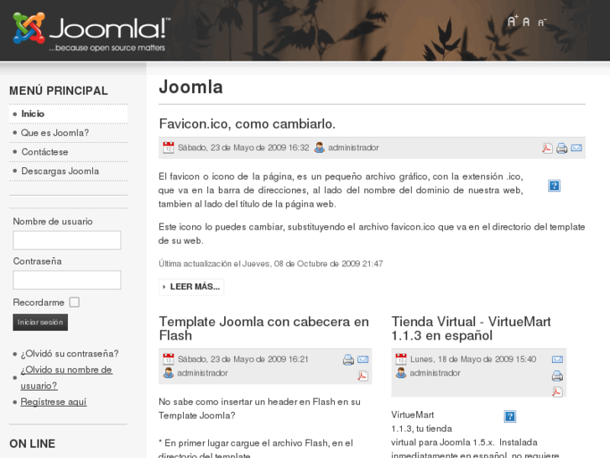Open Template Joomla con cabecera en Flash title

(x=263, y=329)
